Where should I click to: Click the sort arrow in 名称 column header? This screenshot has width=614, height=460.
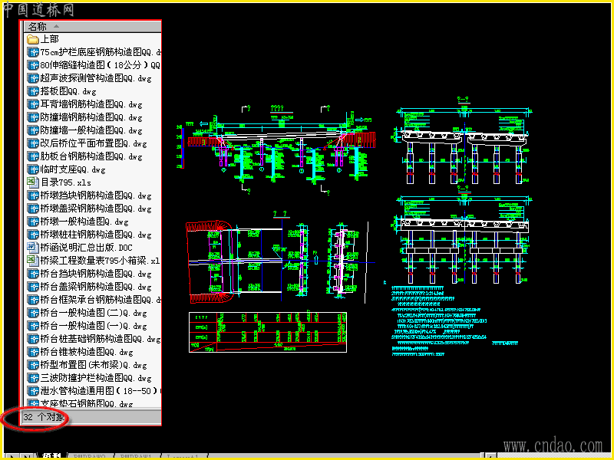click(x=56, y=26)
